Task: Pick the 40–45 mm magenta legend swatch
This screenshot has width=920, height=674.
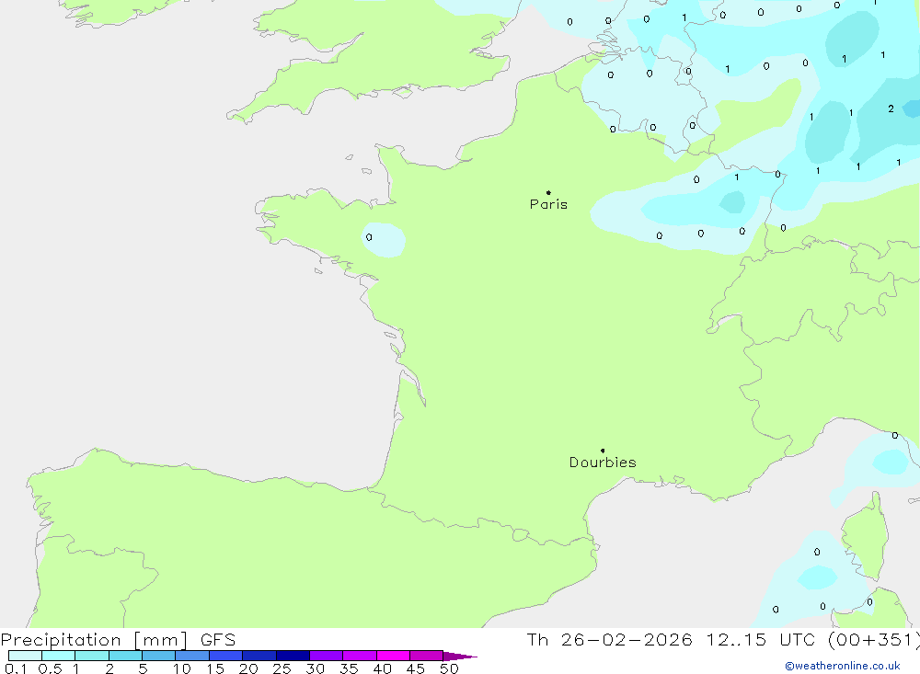Action: [x=393, y=656]
